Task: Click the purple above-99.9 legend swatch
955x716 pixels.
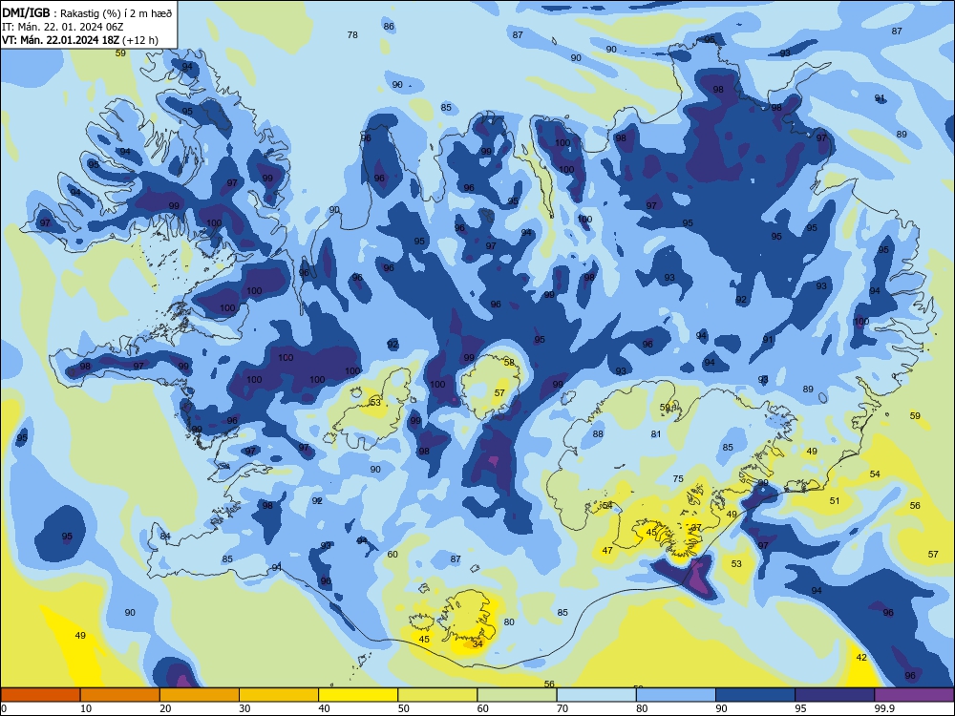Action: pos(914,695)
